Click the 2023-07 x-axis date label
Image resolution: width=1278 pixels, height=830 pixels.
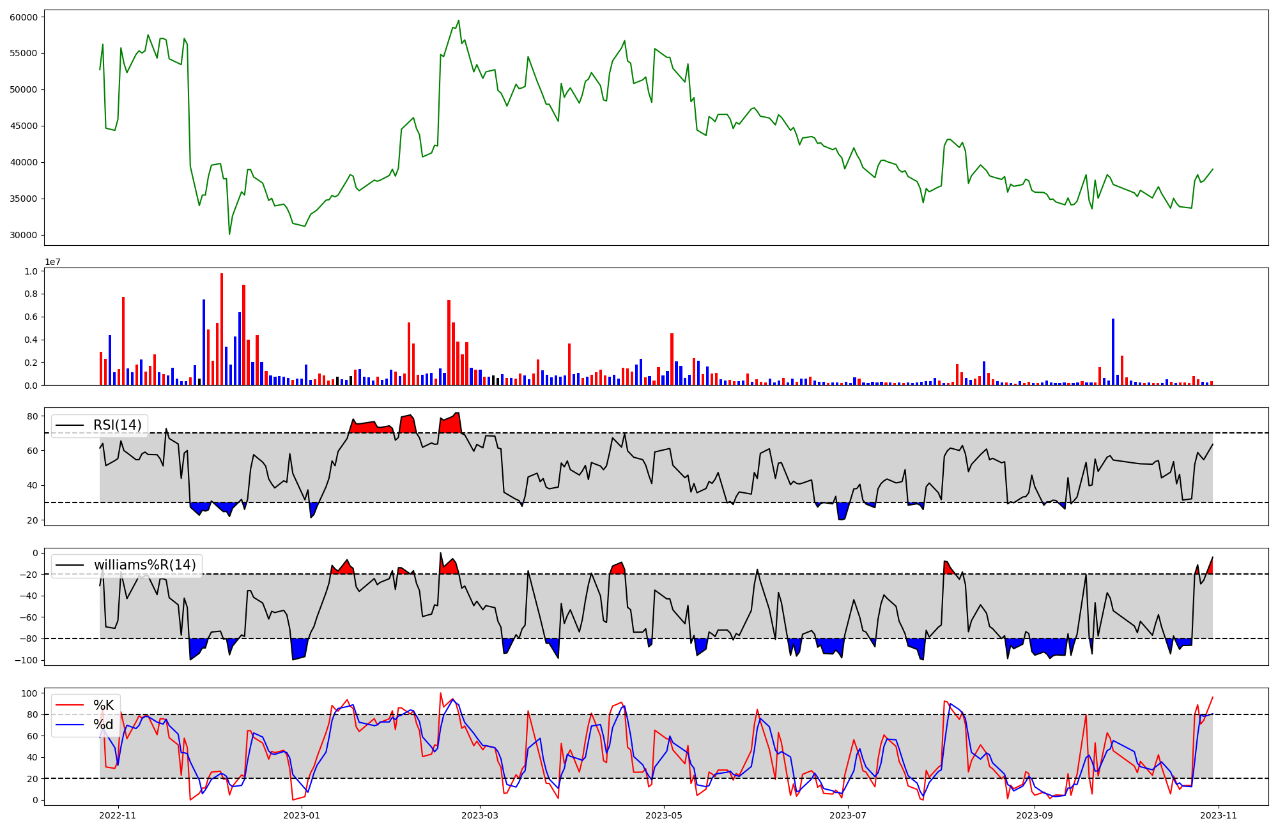coord(847,815)
